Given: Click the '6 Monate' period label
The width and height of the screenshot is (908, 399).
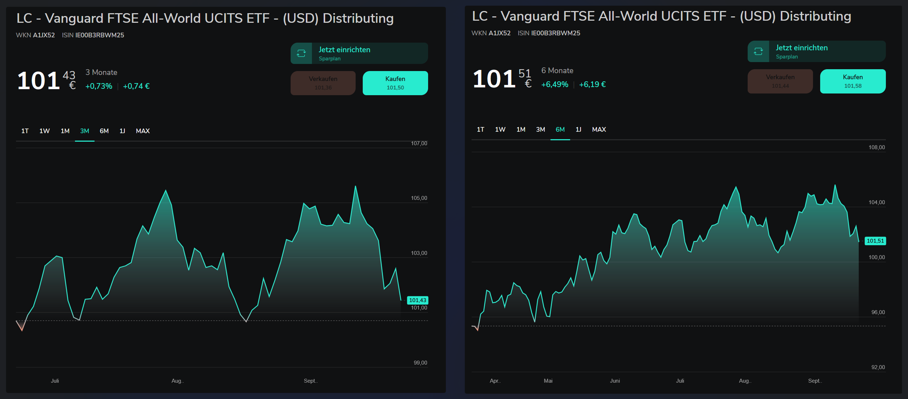Looking at the screenshot, I should pyautogui.click(x=557, y=71).
